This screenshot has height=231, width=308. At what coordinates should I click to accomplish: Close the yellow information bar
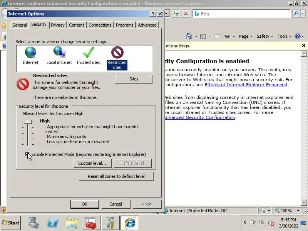click(304, 45)
